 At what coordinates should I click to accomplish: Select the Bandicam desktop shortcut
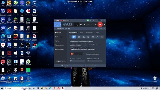point(35,45)
